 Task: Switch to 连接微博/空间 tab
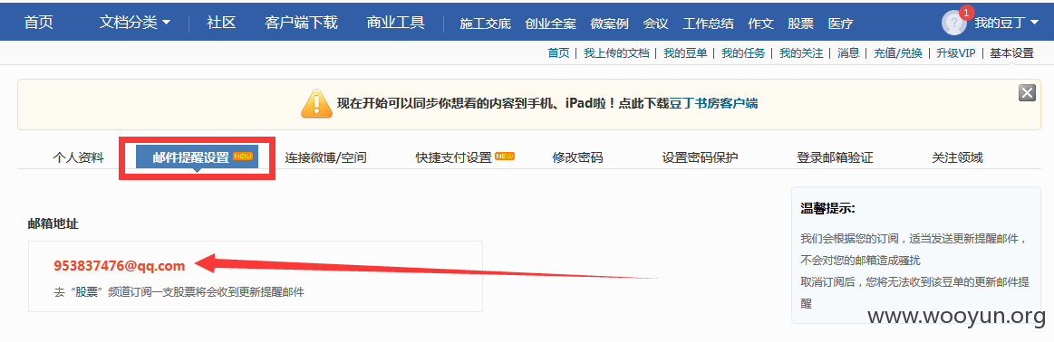pos(325,158)
